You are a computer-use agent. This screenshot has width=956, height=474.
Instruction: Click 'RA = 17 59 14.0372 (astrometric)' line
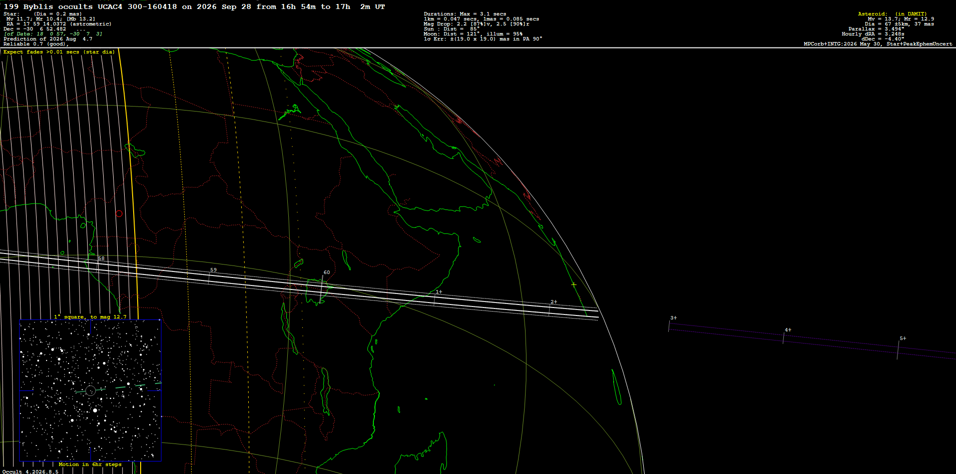59,24
